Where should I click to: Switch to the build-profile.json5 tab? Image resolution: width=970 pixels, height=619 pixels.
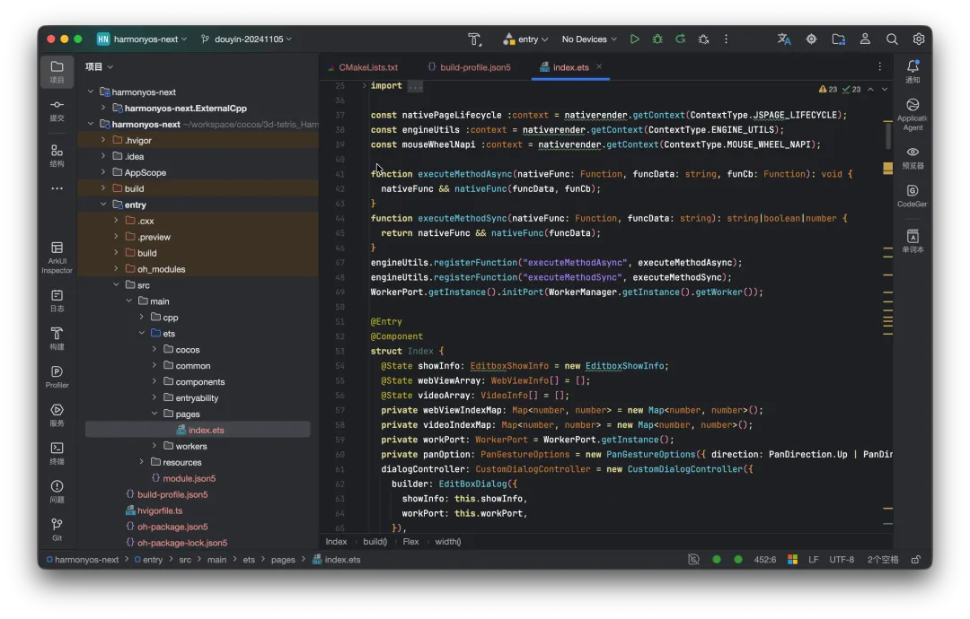tap(475, 67)
